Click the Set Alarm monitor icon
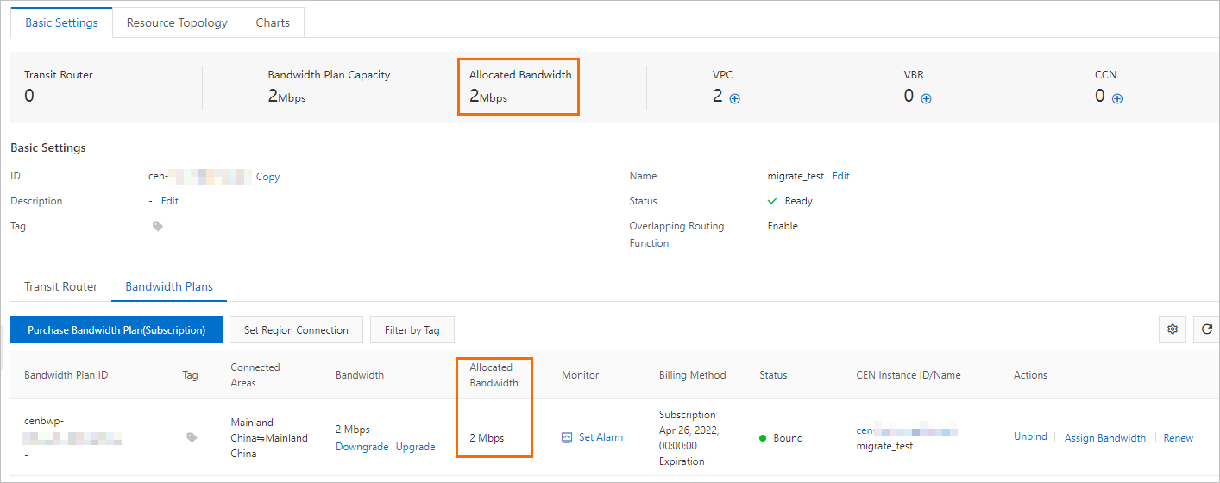1220x483 pixels. point(567,437)
